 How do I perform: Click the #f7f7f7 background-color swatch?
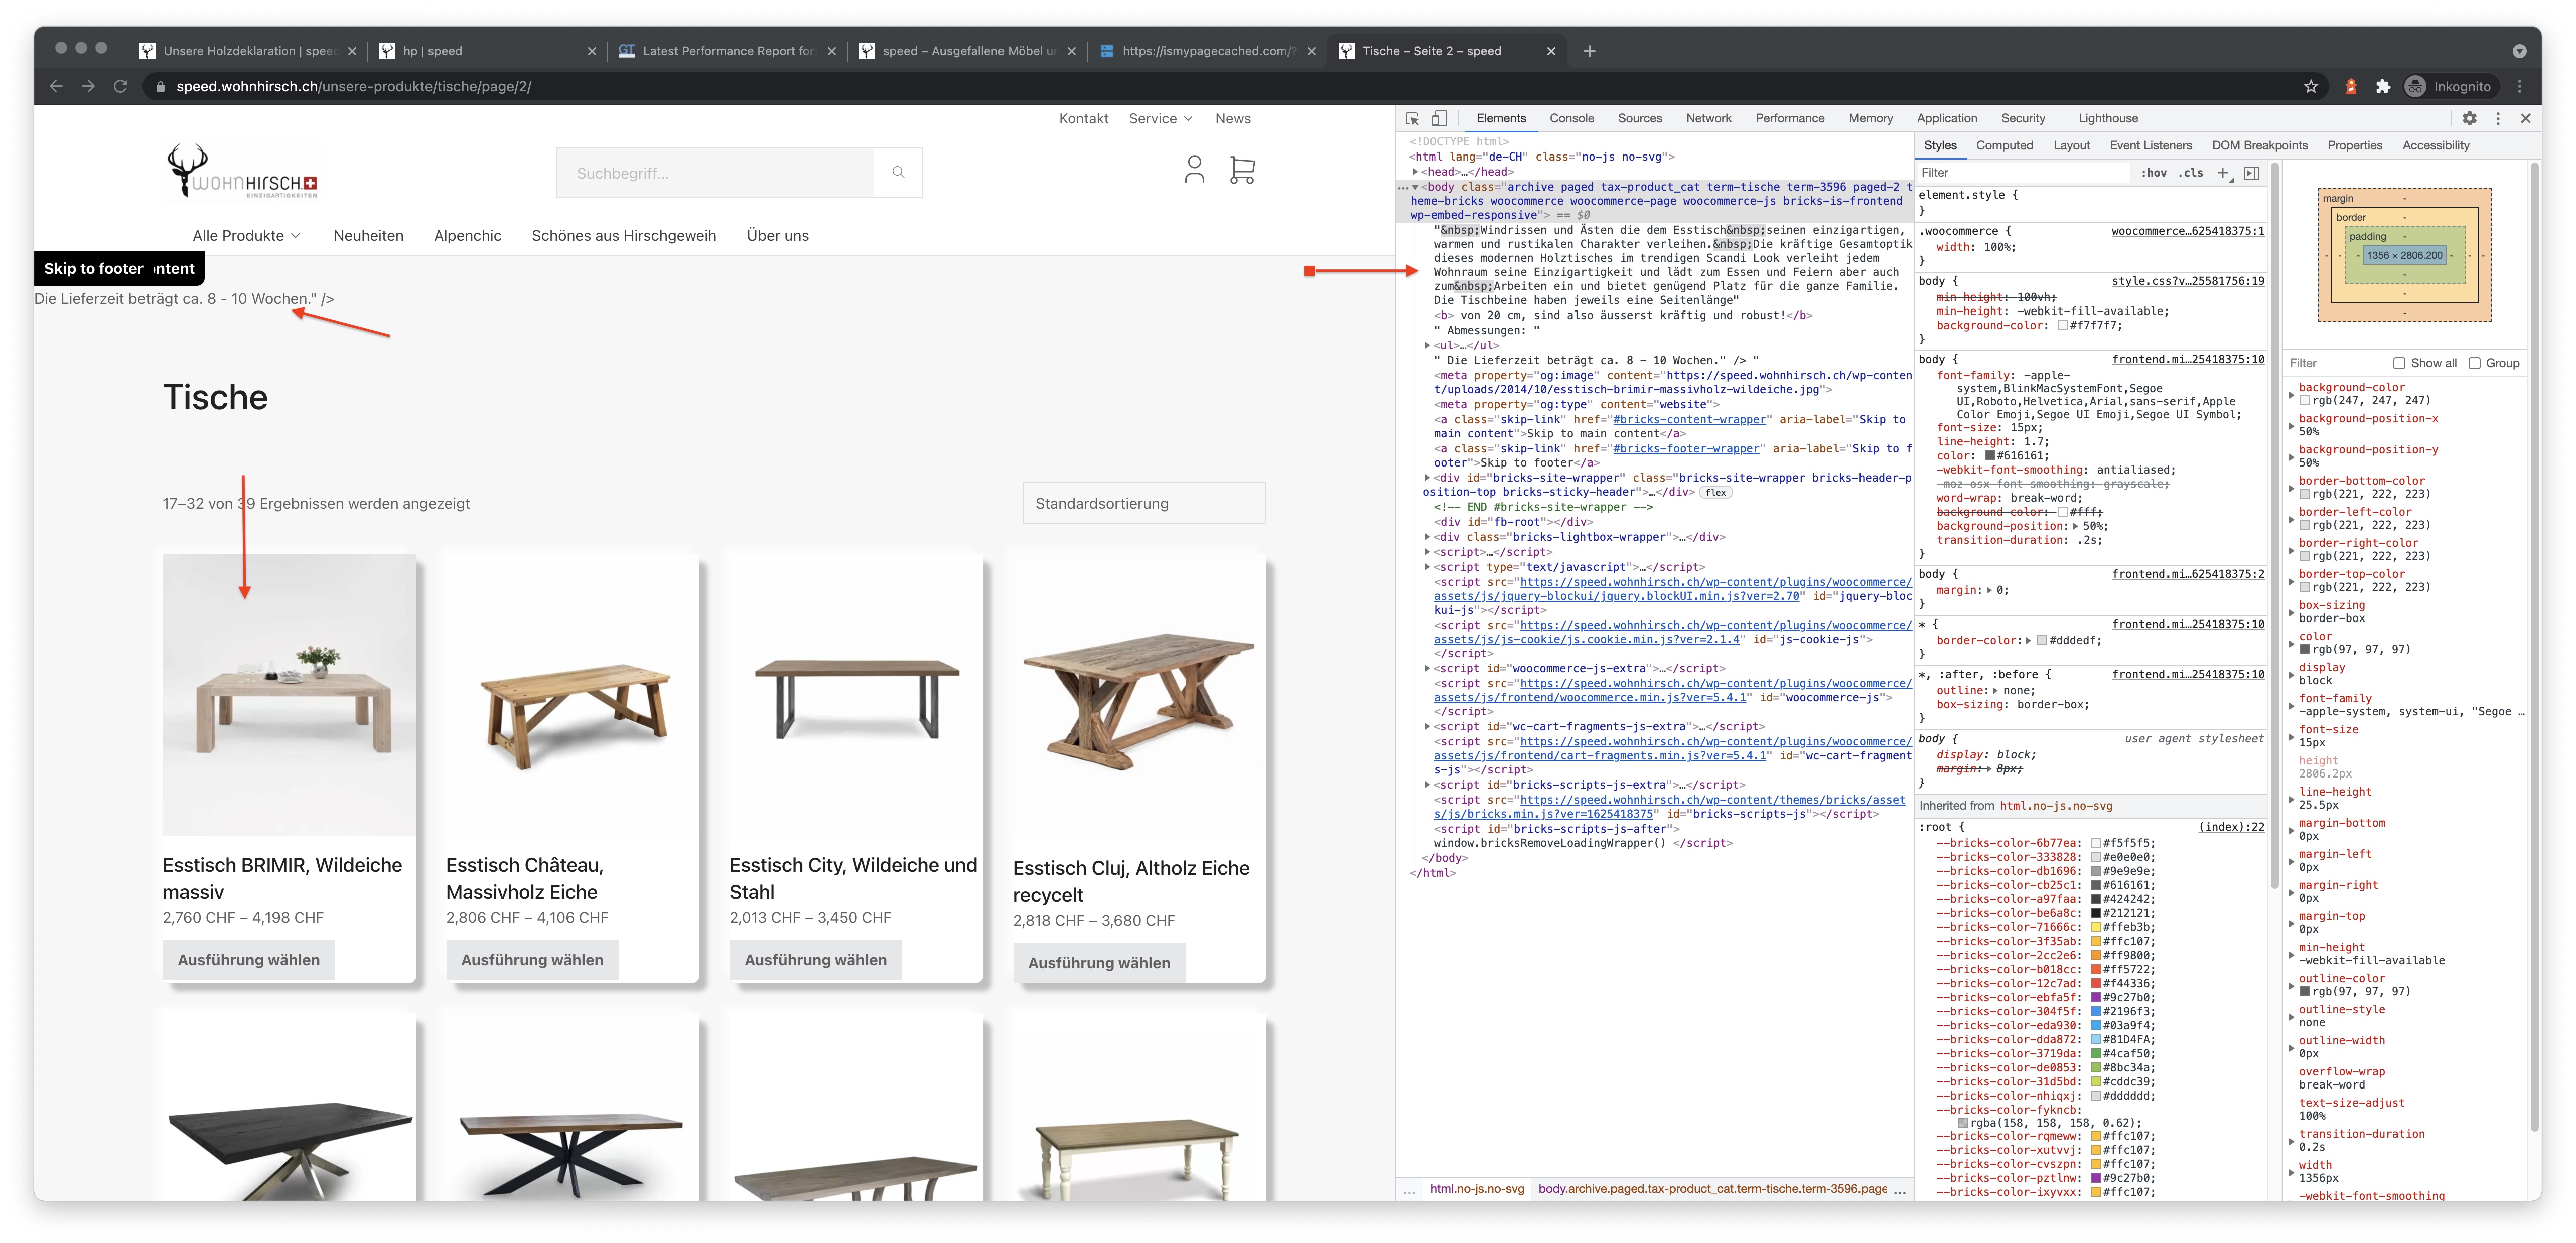pos(2062,325)
